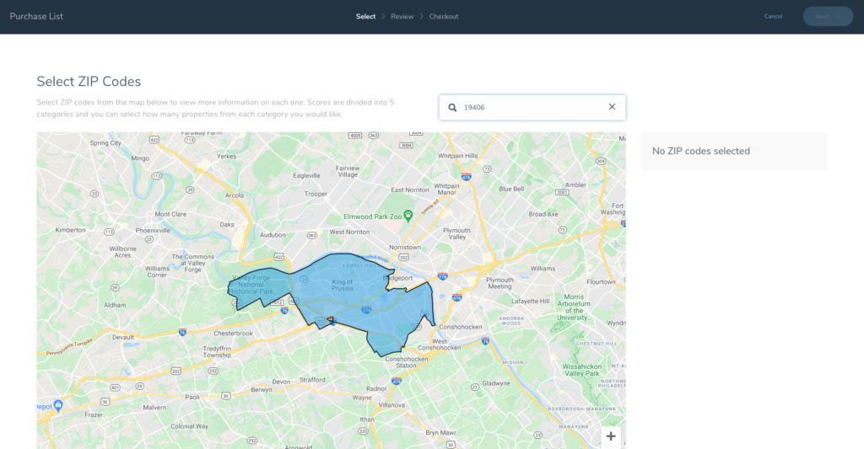Go to the Review step
The height and width of the screenshot is (449, 864).
click(402, 16)
